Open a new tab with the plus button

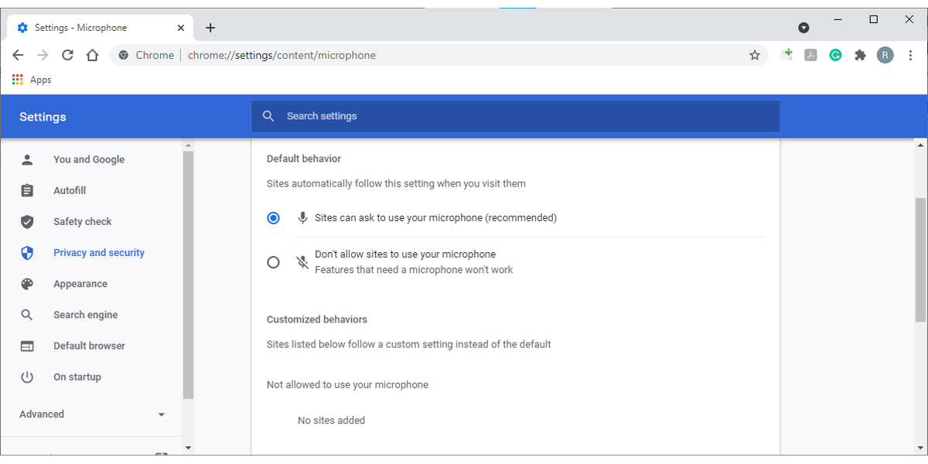(210, 27)
